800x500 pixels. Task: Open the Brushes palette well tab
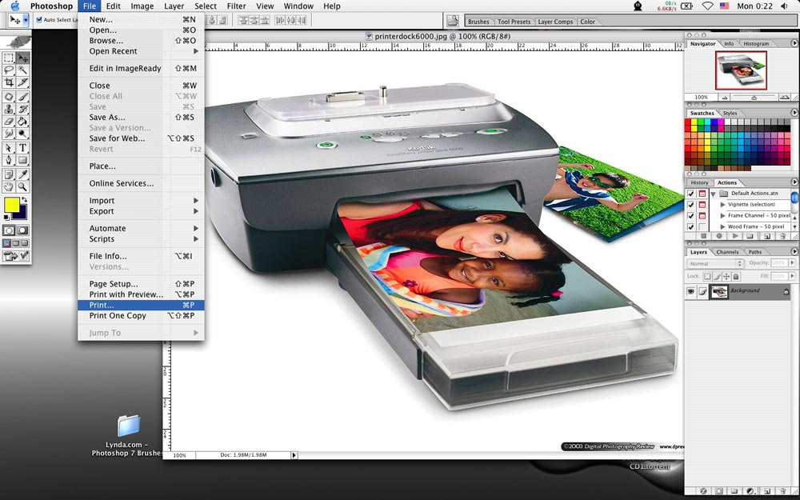pos(478,22)
